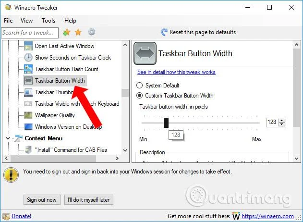
Task: Click tree panel scroll down arrow
Action: click(125, 150)
